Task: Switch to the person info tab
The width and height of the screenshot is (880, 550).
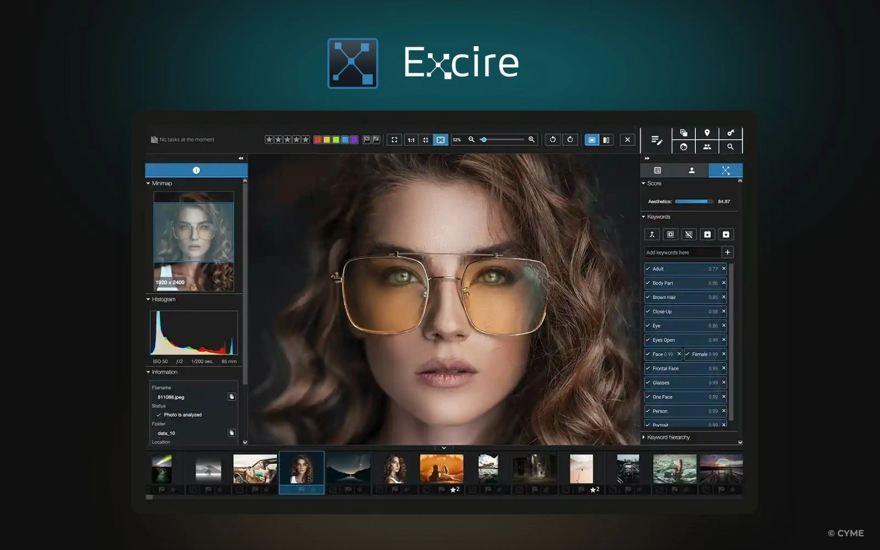Action: [691, 170]
